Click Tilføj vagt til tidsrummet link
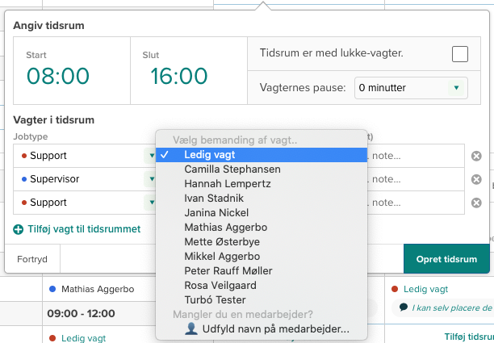494x343 pixels. pyautogui.click(x=84, y=229)
